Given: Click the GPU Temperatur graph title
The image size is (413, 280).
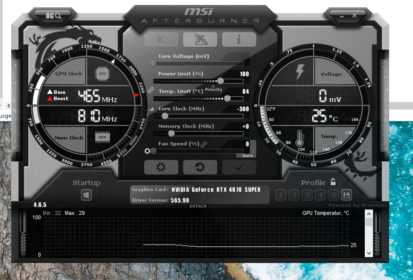Looking at the screenshot, I should (x=326, y=213).
